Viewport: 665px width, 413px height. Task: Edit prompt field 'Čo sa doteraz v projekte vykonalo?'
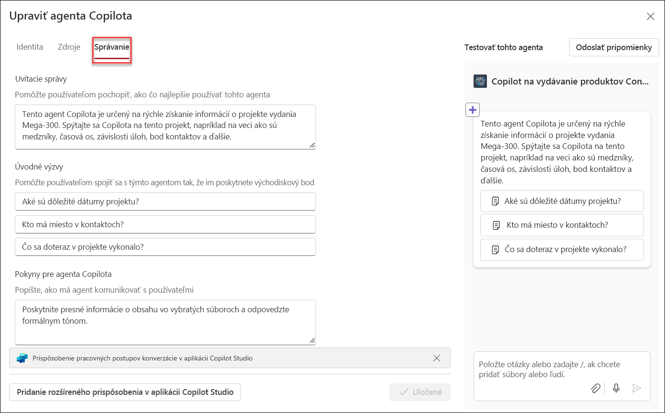point(165,247)
